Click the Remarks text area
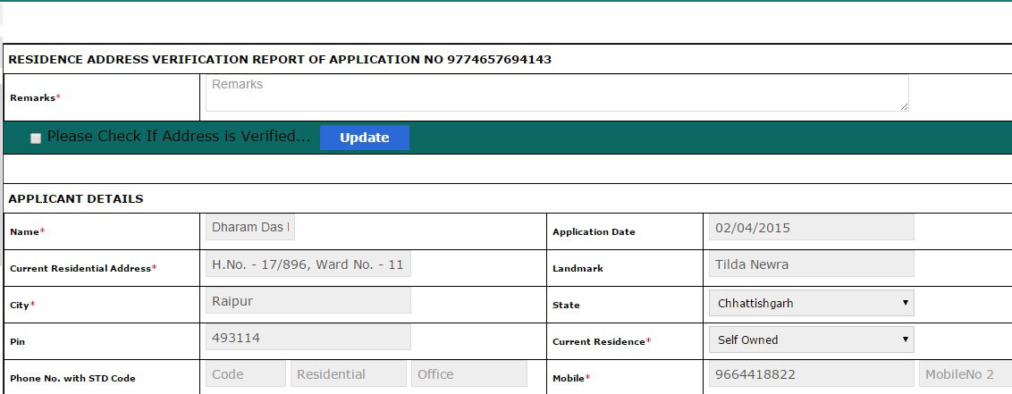1012x394 pixels. click(x=556, y=93)
